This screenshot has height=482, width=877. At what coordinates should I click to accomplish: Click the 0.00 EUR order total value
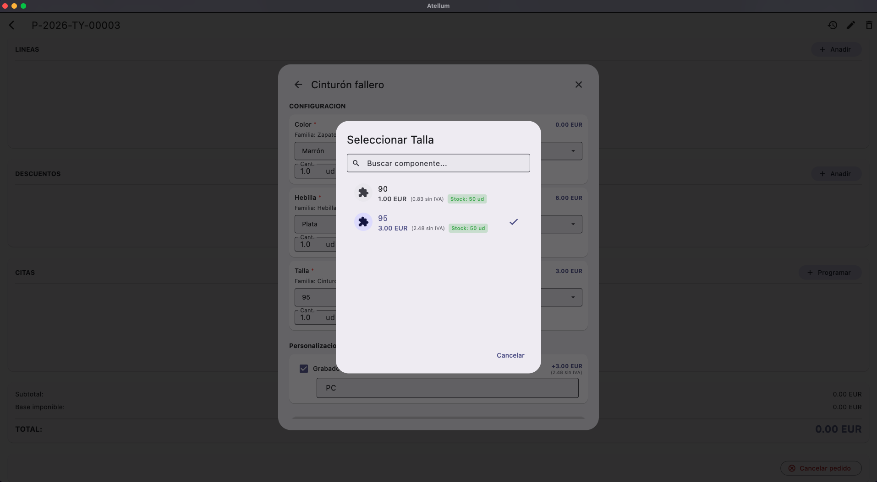838,429
